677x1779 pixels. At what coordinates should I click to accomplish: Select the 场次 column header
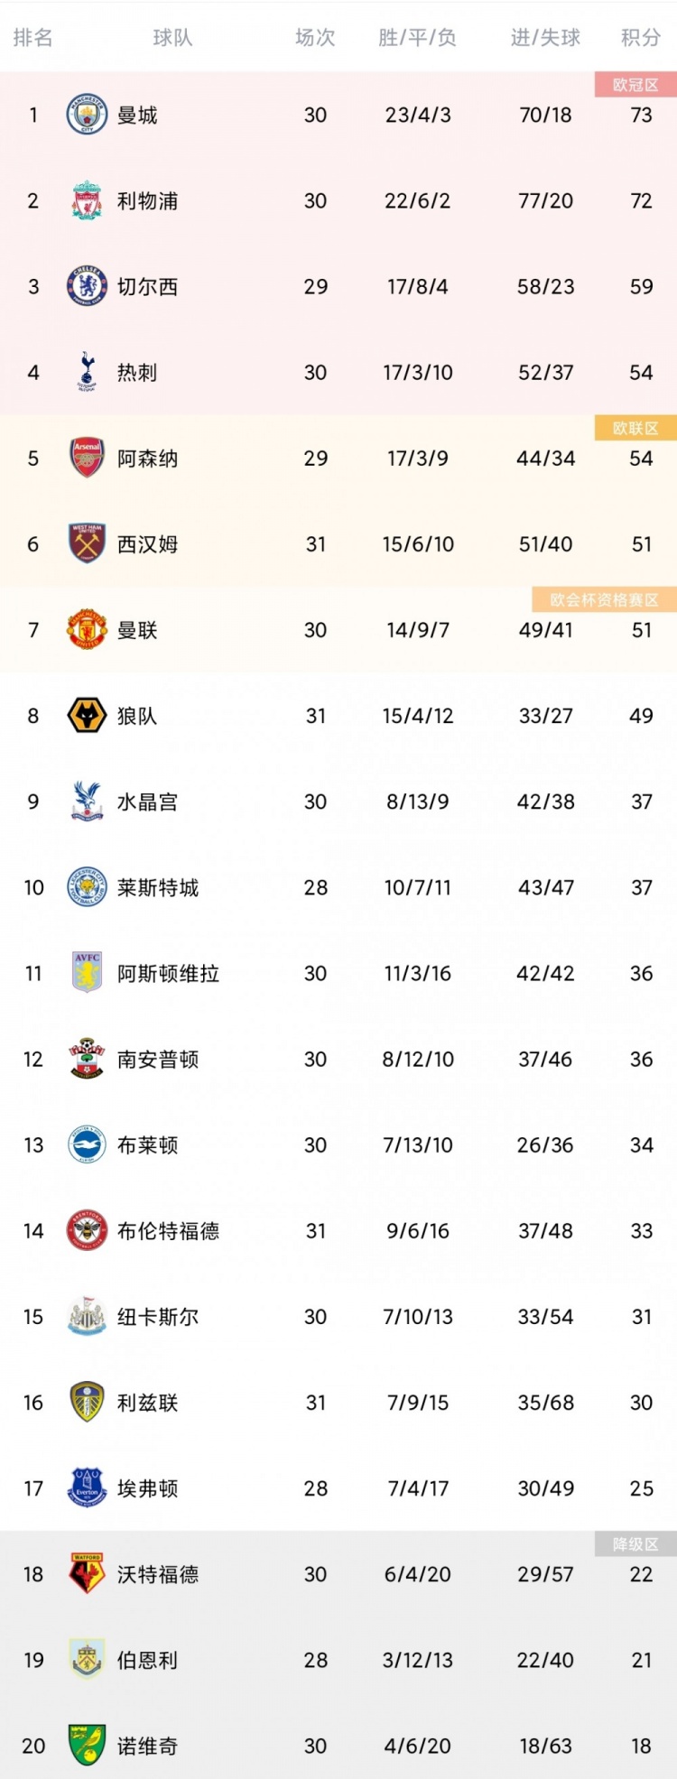315,37
